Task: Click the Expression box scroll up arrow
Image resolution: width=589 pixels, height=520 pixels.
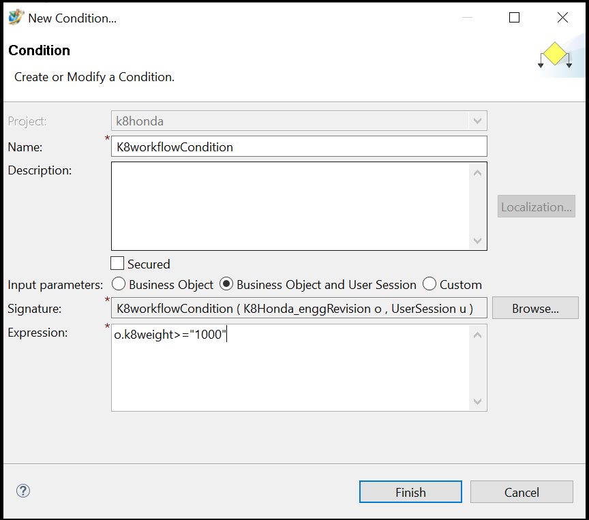Action: pos(477,335)
